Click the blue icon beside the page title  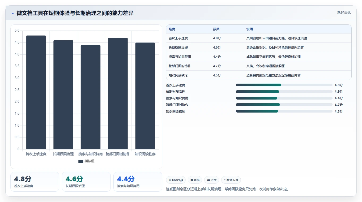coord(13,13)
